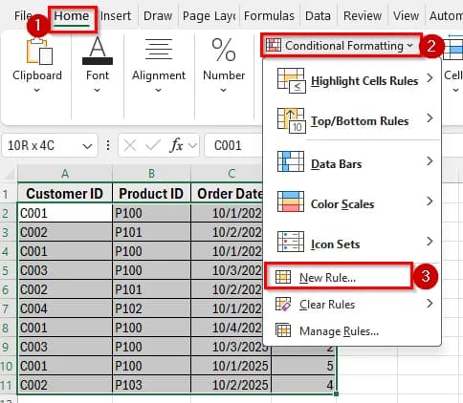
Task: Click cell A2 containing C001
Action: click(x=65, y=213)
